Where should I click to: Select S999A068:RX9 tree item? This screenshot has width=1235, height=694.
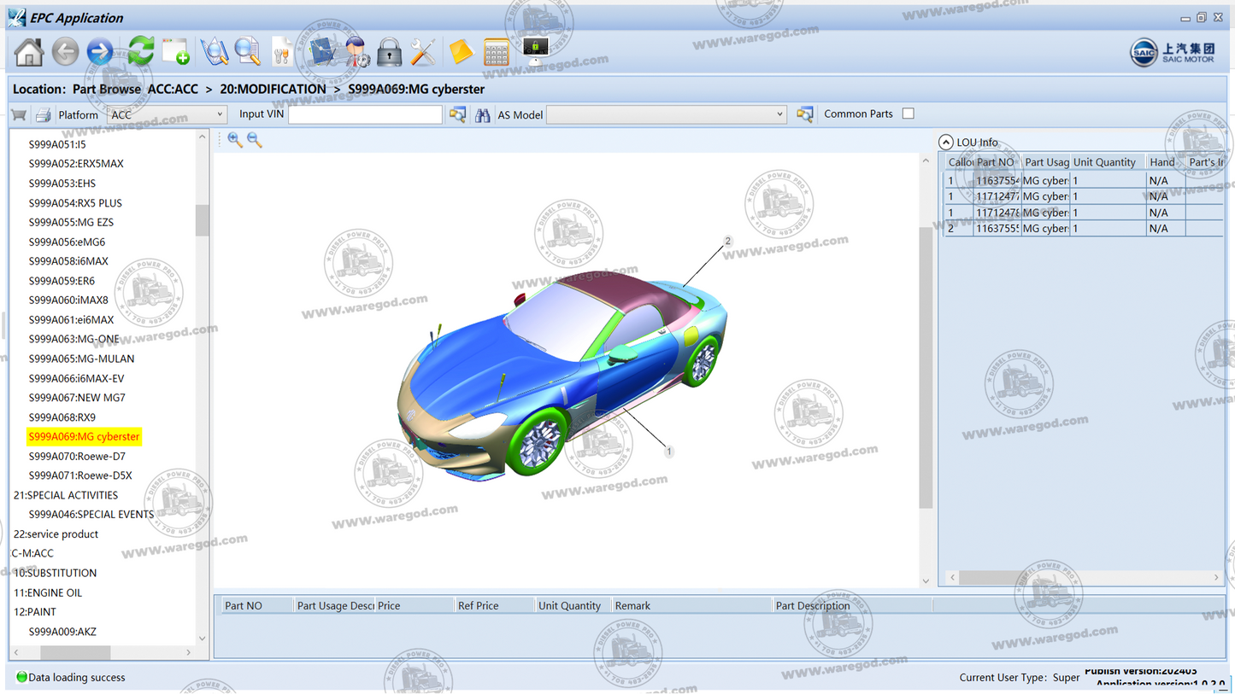click(x=62, y=417)
